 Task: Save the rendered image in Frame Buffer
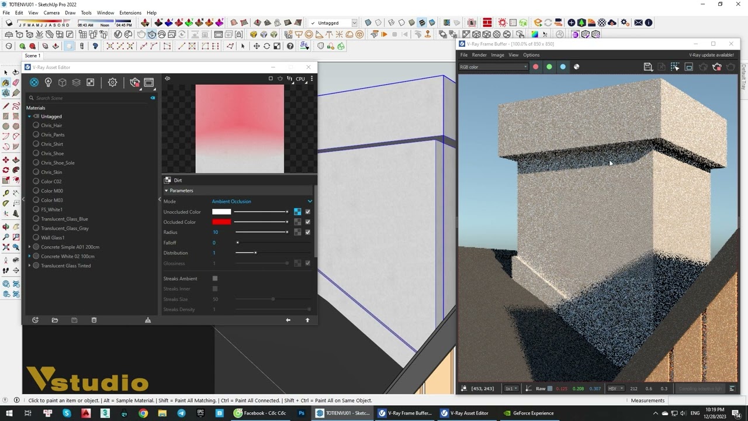(x=647, y=67)
